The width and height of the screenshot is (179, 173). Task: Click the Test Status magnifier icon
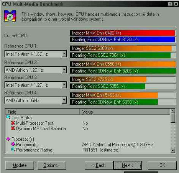click(x=8, y=117)
